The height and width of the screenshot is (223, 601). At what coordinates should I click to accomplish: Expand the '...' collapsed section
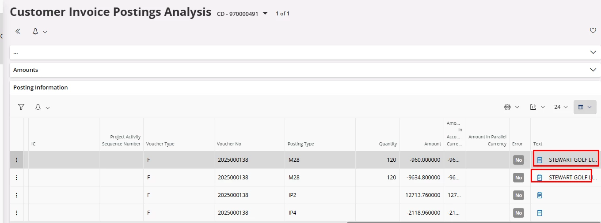[x=593, y=52]
